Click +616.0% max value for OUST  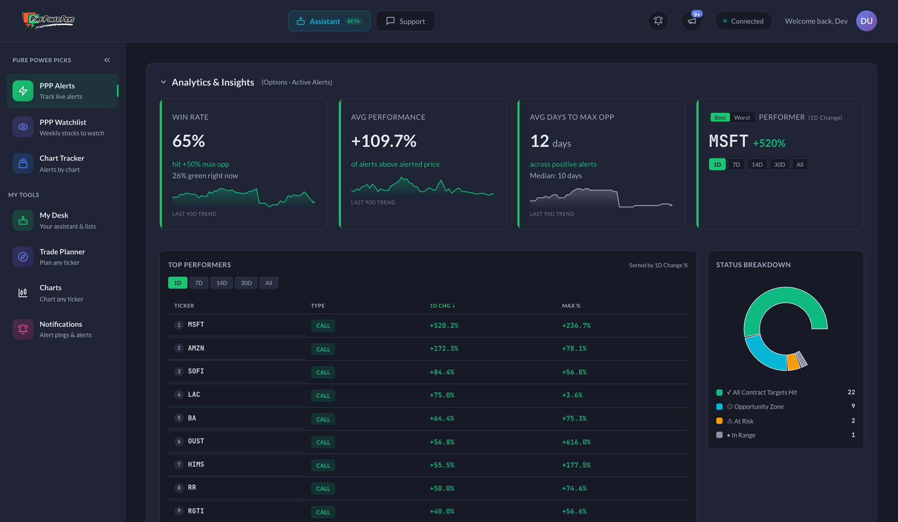pyautogui.click(x=576, y=442)
